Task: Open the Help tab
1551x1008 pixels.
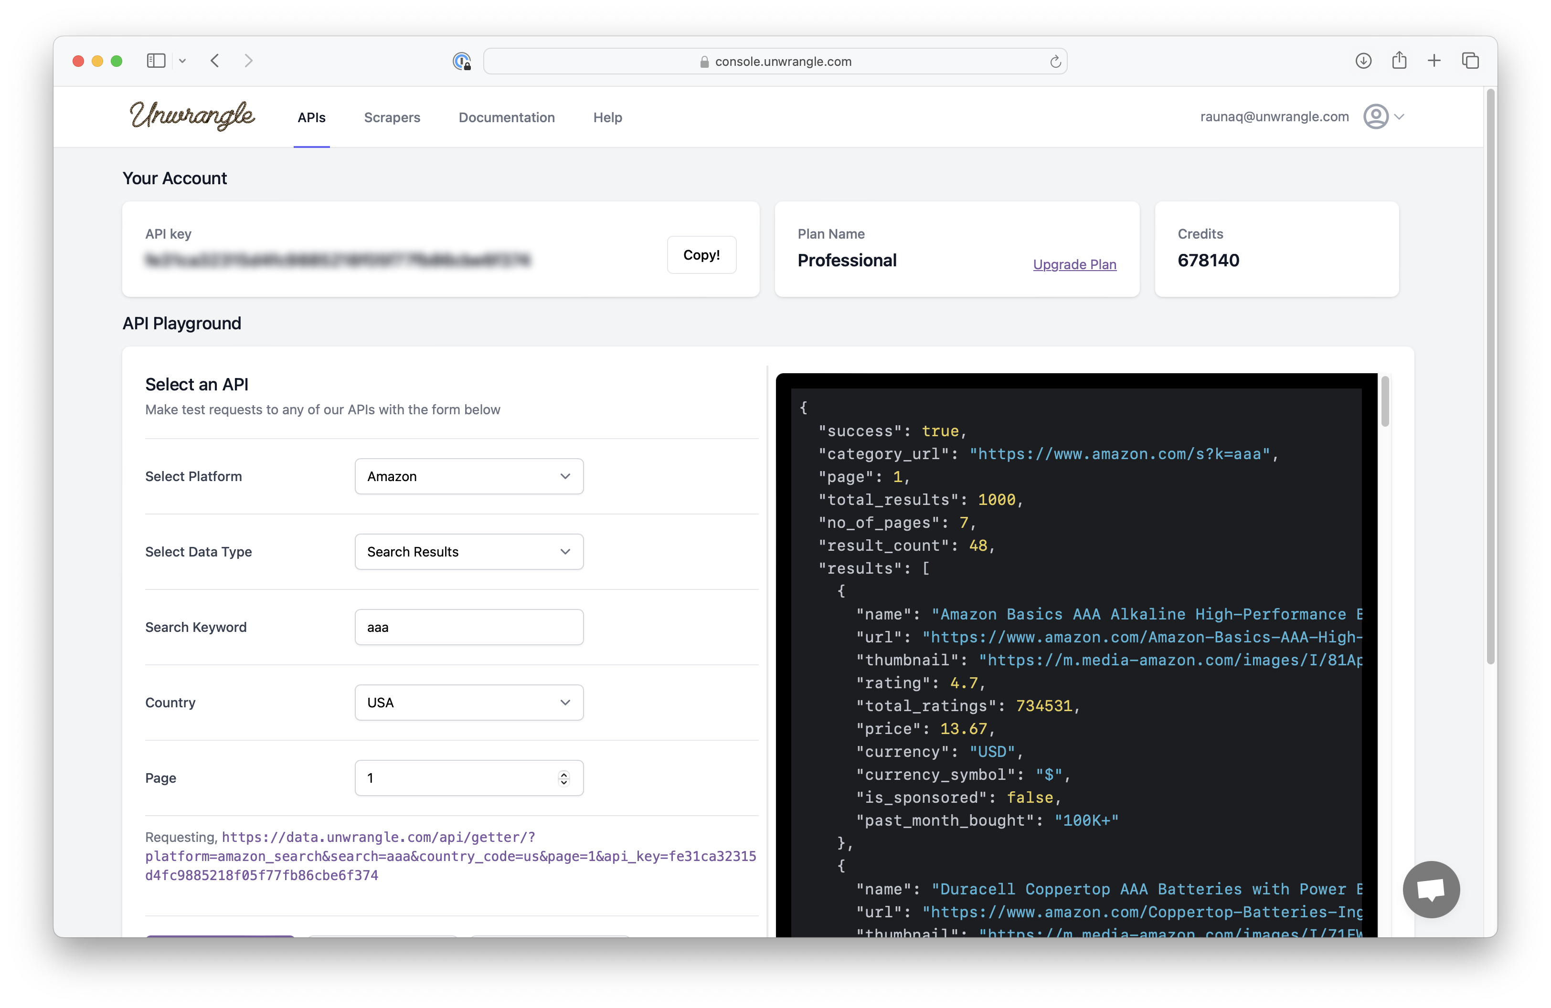Action: 607,117
